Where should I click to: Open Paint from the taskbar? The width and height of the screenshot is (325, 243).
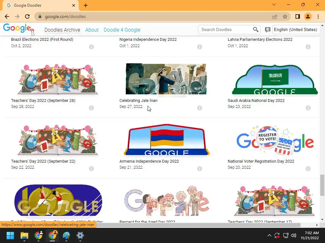pos(66,235)
